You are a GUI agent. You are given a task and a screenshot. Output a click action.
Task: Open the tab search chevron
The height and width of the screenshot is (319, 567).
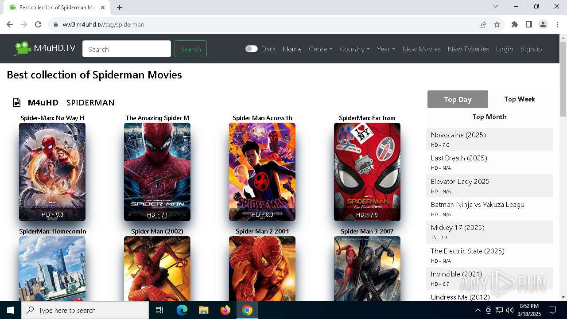pyautogui.click(x=496, y=6)
